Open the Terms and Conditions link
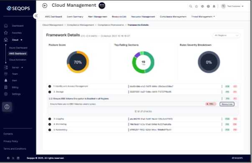252x163 pixels. 15,149
